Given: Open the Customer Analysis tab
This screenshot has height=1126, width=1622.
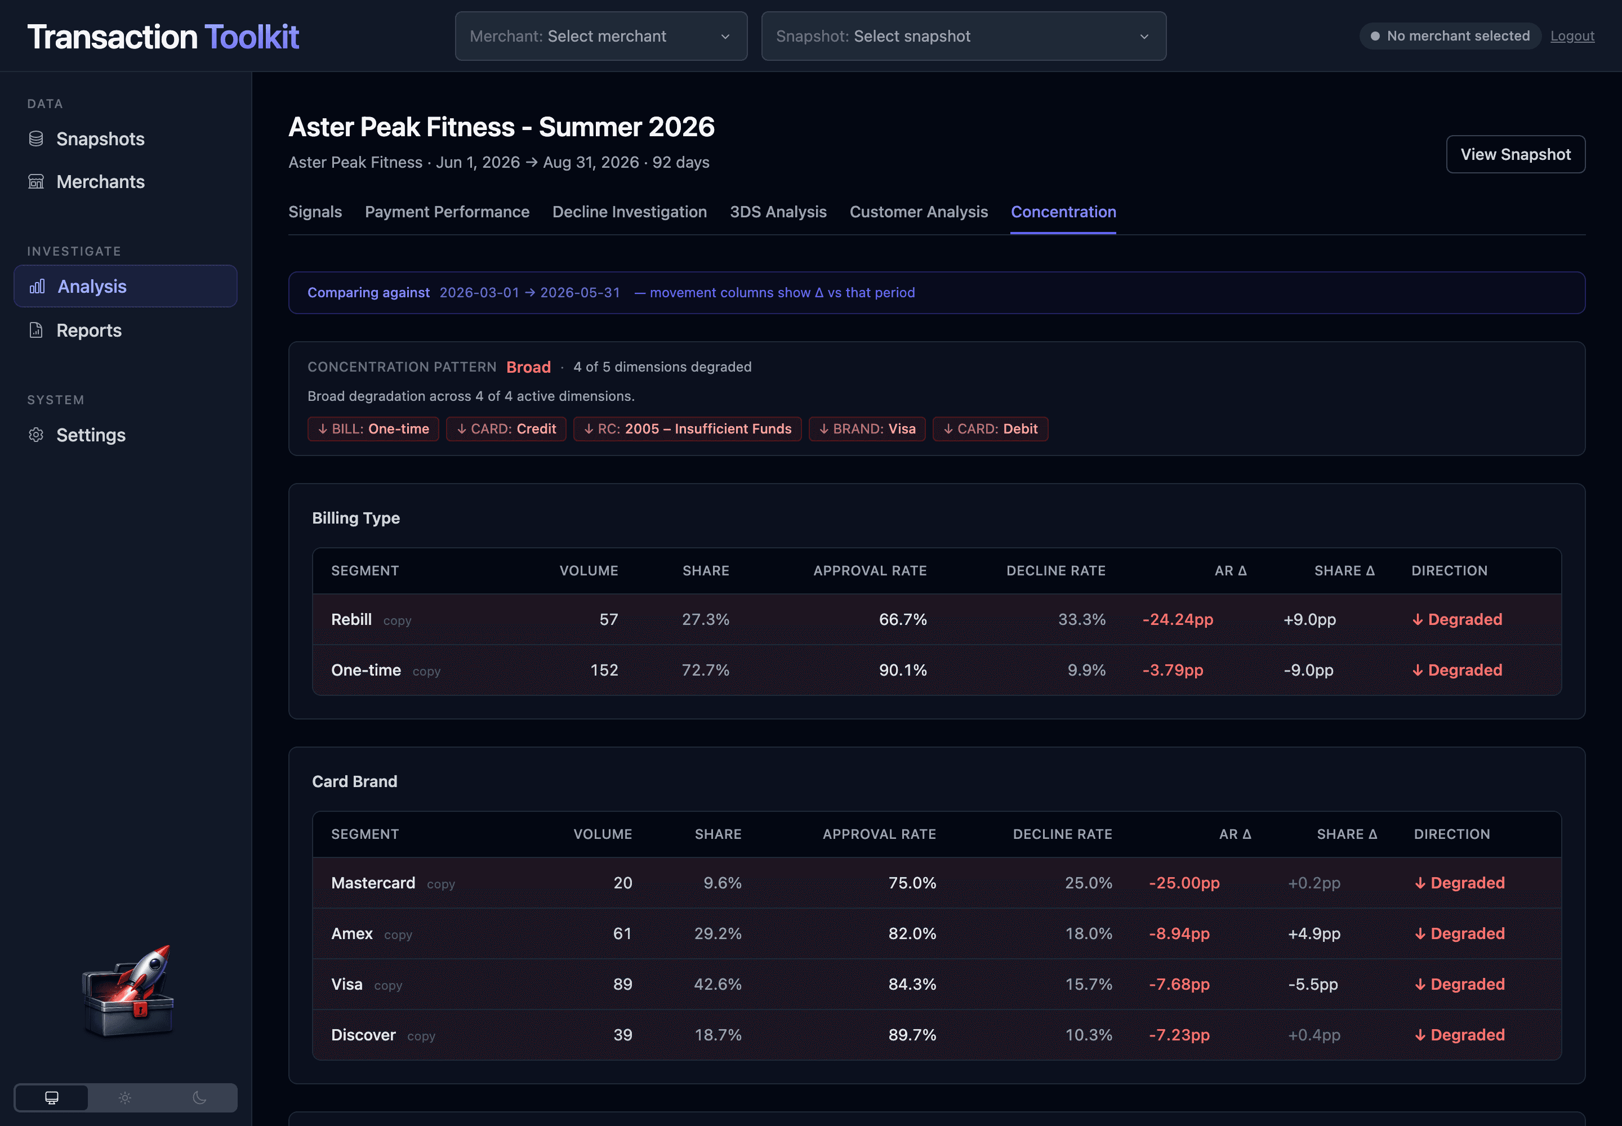Looking at the screenshot, I should [918, 212].
